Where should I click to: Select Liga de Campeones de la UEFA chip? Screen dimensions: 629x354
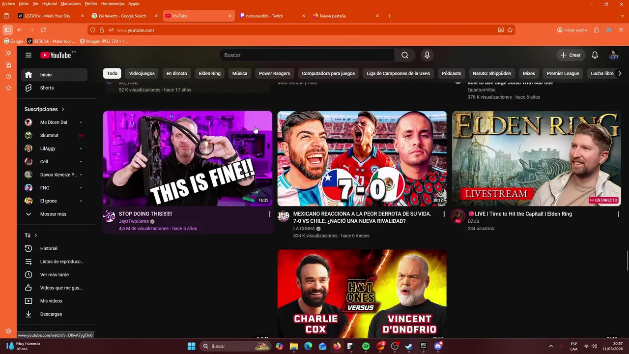pos(398,74)
